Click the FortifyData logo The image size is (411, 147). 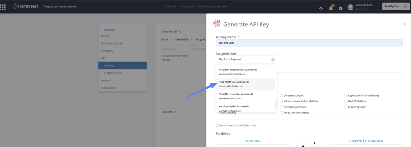tap(26, 7)
